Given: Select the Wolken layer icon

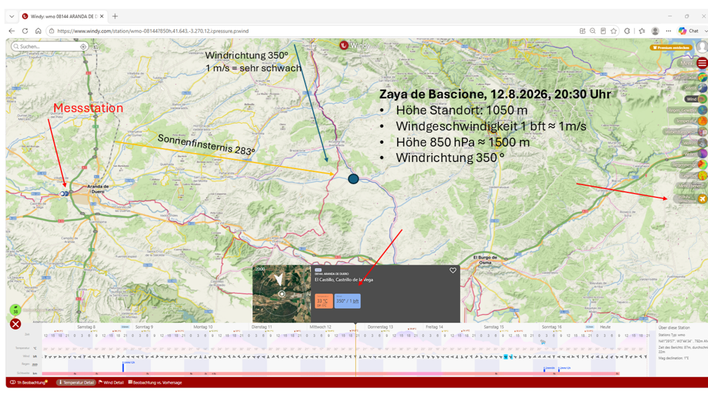Looking at the screenshot, I should tap(702, 143).
